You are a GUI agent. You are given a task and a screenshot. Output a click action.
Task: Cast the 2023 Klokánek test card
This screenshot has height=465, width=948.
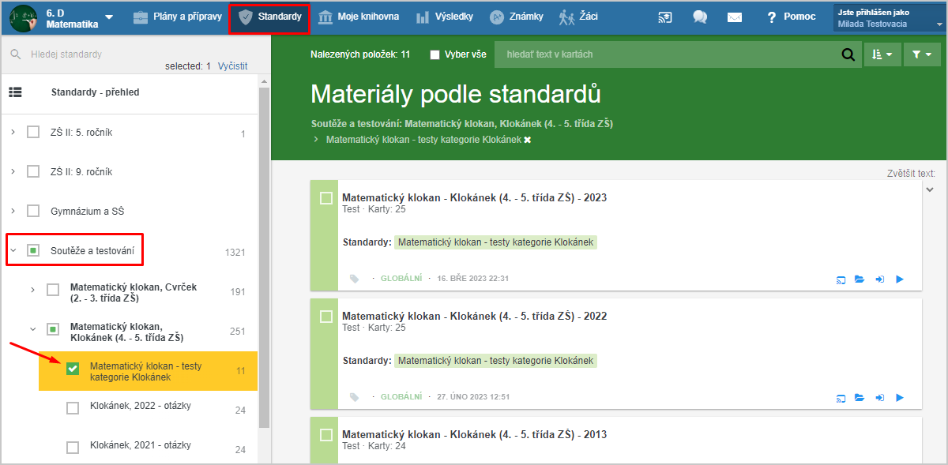(x=841, y=279)
